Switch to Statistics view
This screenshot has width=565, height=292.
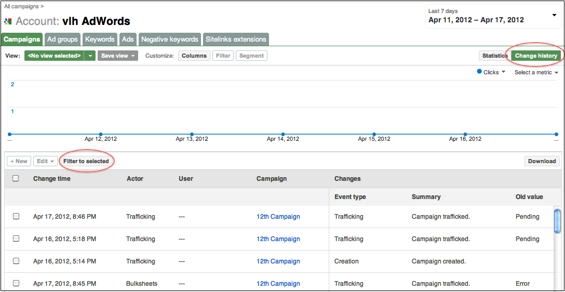495,56
